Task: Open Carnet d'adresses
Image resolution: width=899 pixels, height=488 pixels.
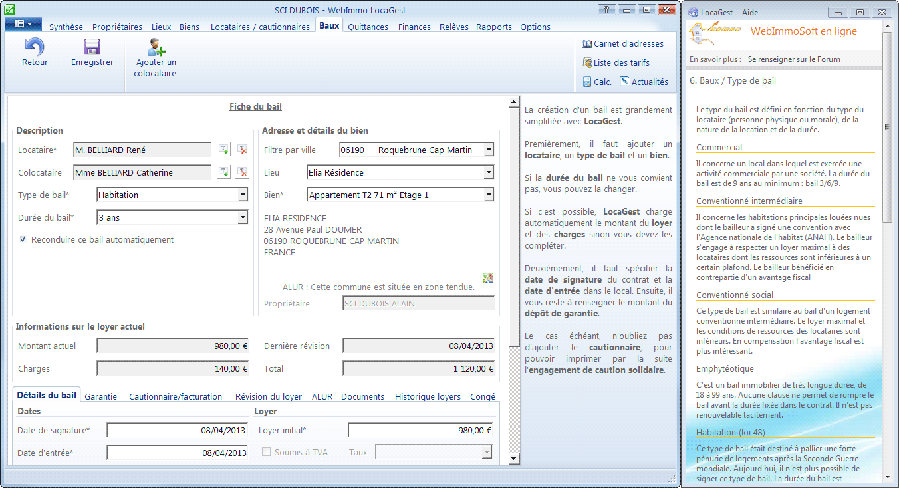Action: click(x=622, y=44)
